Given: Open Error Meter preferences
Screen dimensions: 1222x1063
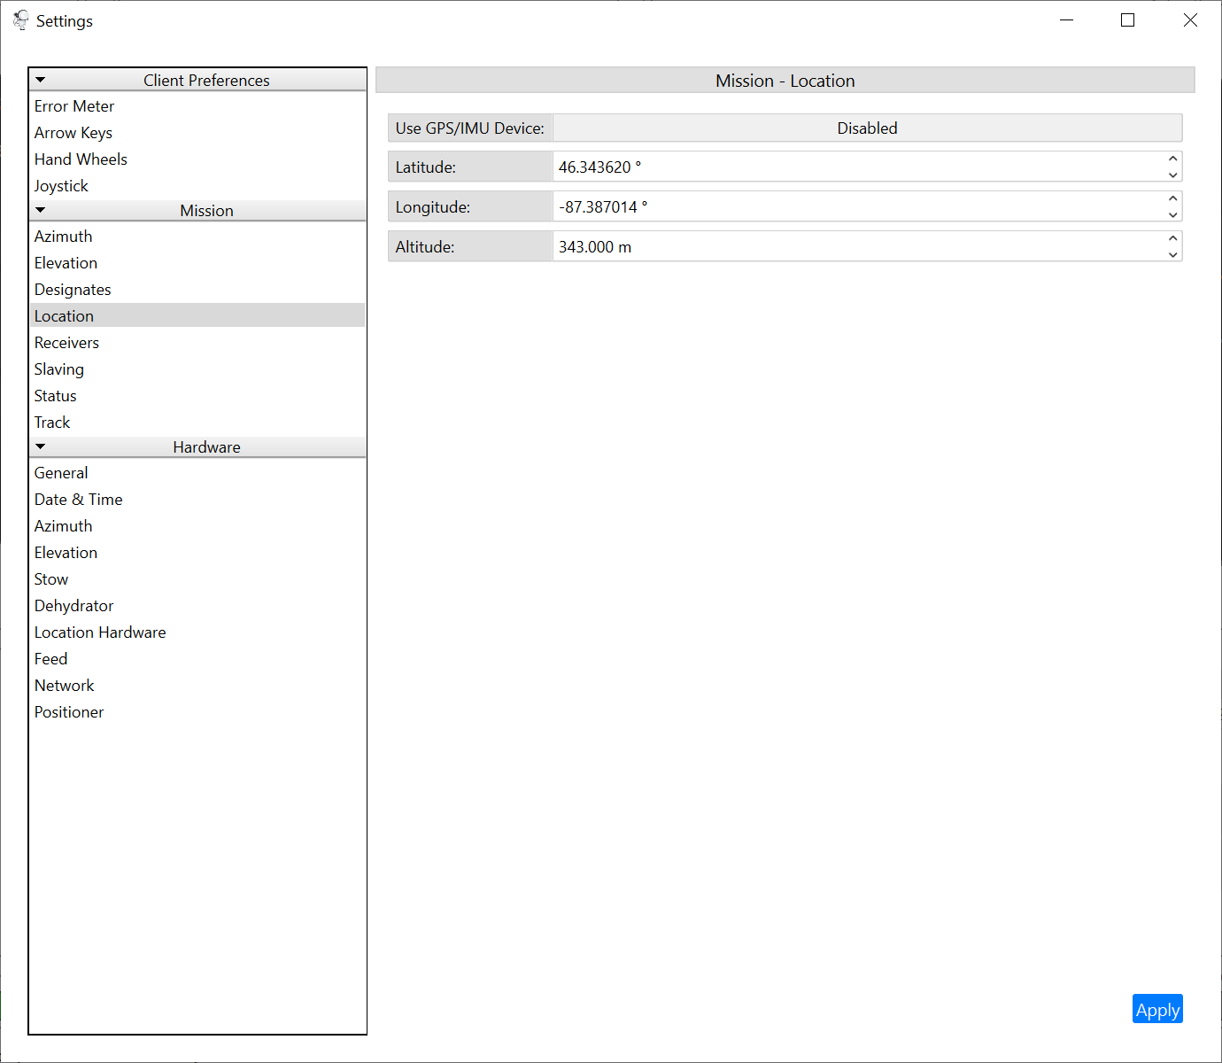Looking at the screenshot, I should (x=197, y=106).
